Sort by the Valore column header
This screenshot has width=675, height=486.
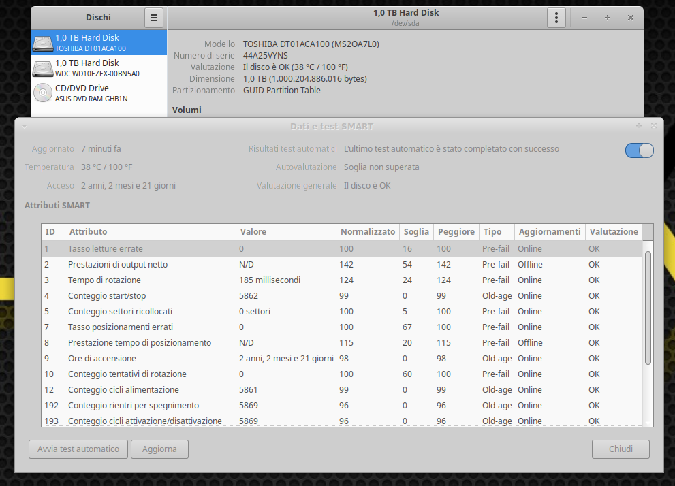(286, 232)
